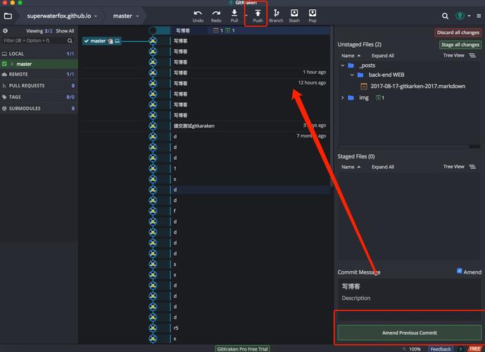Open search with the magnifier icon

coord(445,15)
